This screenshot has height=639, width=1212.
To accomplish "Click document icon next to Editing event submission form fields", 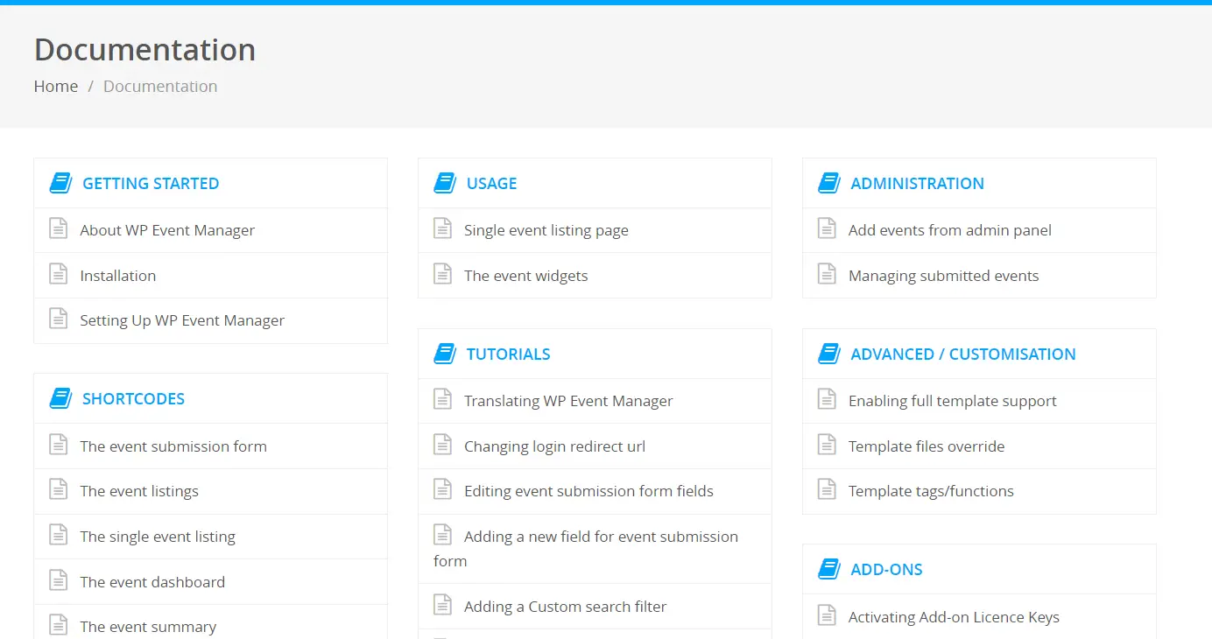I will pos(442,490).
